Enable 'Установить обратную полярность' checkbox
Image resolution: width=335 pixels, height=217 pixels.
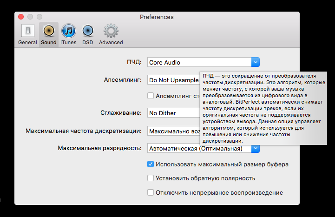pos(151,178)
